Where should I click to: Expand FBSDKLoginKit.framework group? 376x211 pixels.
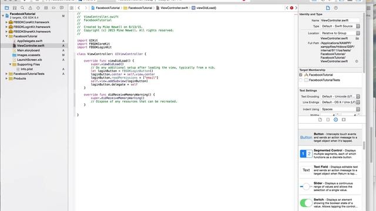tap(6, 27)
